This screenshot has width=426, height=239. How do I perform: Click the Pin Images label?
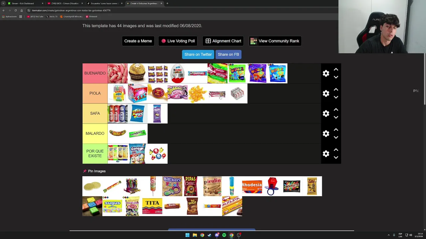pyautogui.click(x=94, y=171)
